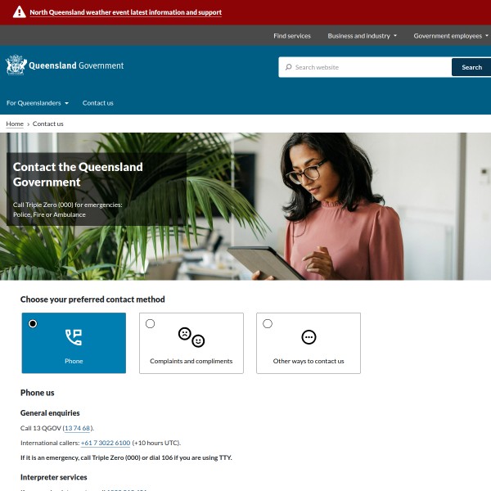This screenshot has width=491, height=491.
Task: Go to Home breadcrumb link
Action: coord(15,124)
